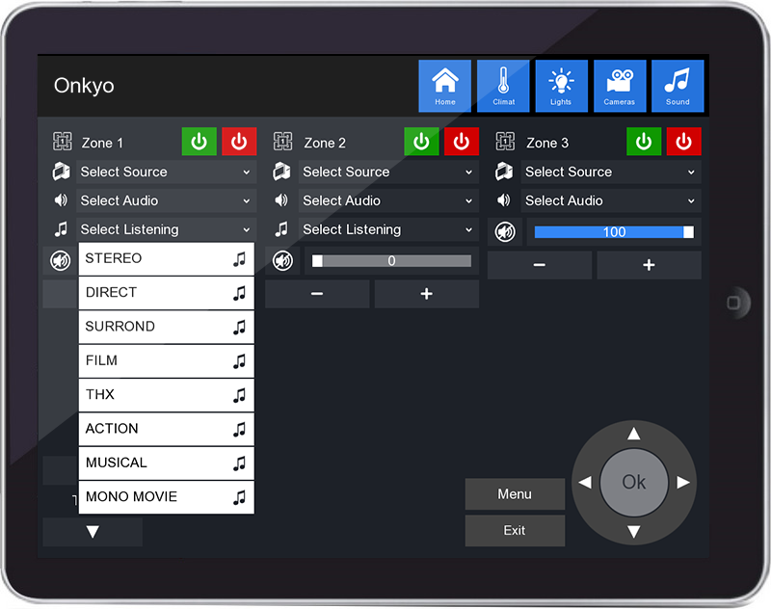Open the Cameras icon

point(620,86)
